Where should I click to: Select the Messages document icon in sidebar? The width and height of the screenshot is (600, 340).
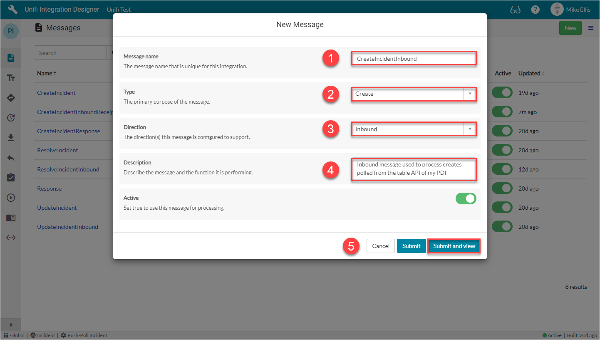pos(11,58)
